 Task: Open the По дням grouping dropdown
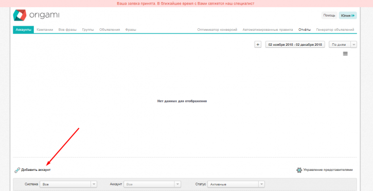(343, 45)
